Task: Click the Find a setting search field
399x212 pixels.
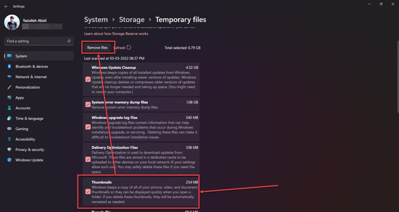Action: [x=39, y=41]
